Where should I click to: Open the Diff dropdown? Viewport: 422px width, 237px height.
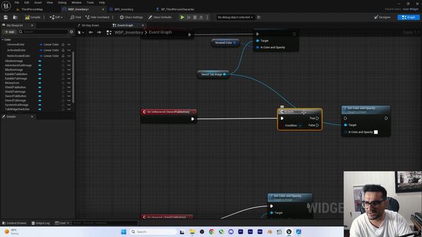point(56,17)
